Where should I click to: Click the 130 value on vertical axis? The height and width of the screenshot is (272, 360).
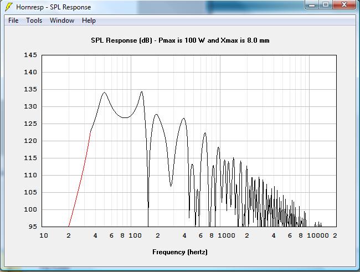pyautogui.click(x=30, y=106)
